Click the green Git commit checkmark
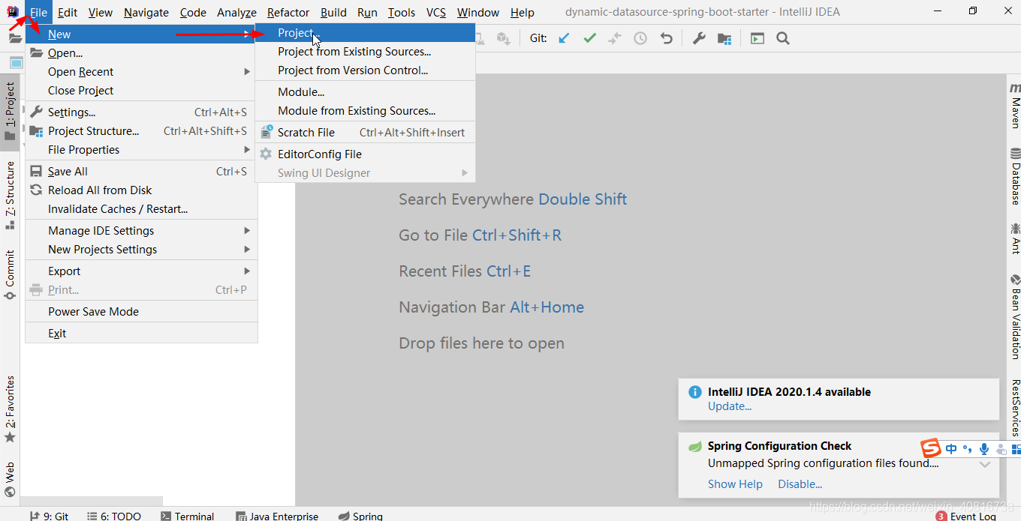This screenshot has width=1021, height=521. (590, 38)
